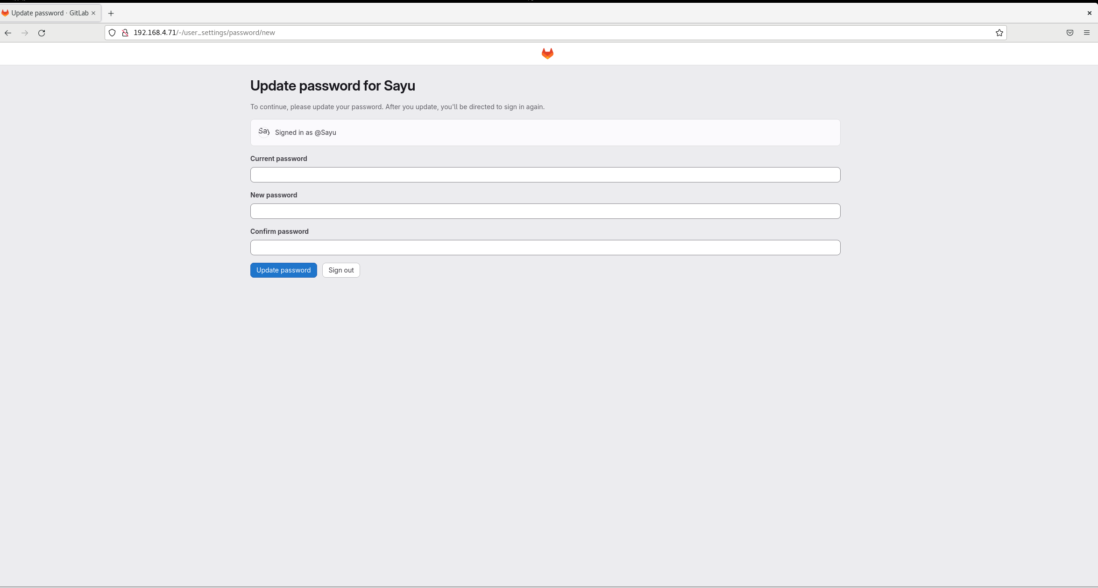The image size is (1098, 588).
Task: Click the URL address bar
Action: coord(560,33)
